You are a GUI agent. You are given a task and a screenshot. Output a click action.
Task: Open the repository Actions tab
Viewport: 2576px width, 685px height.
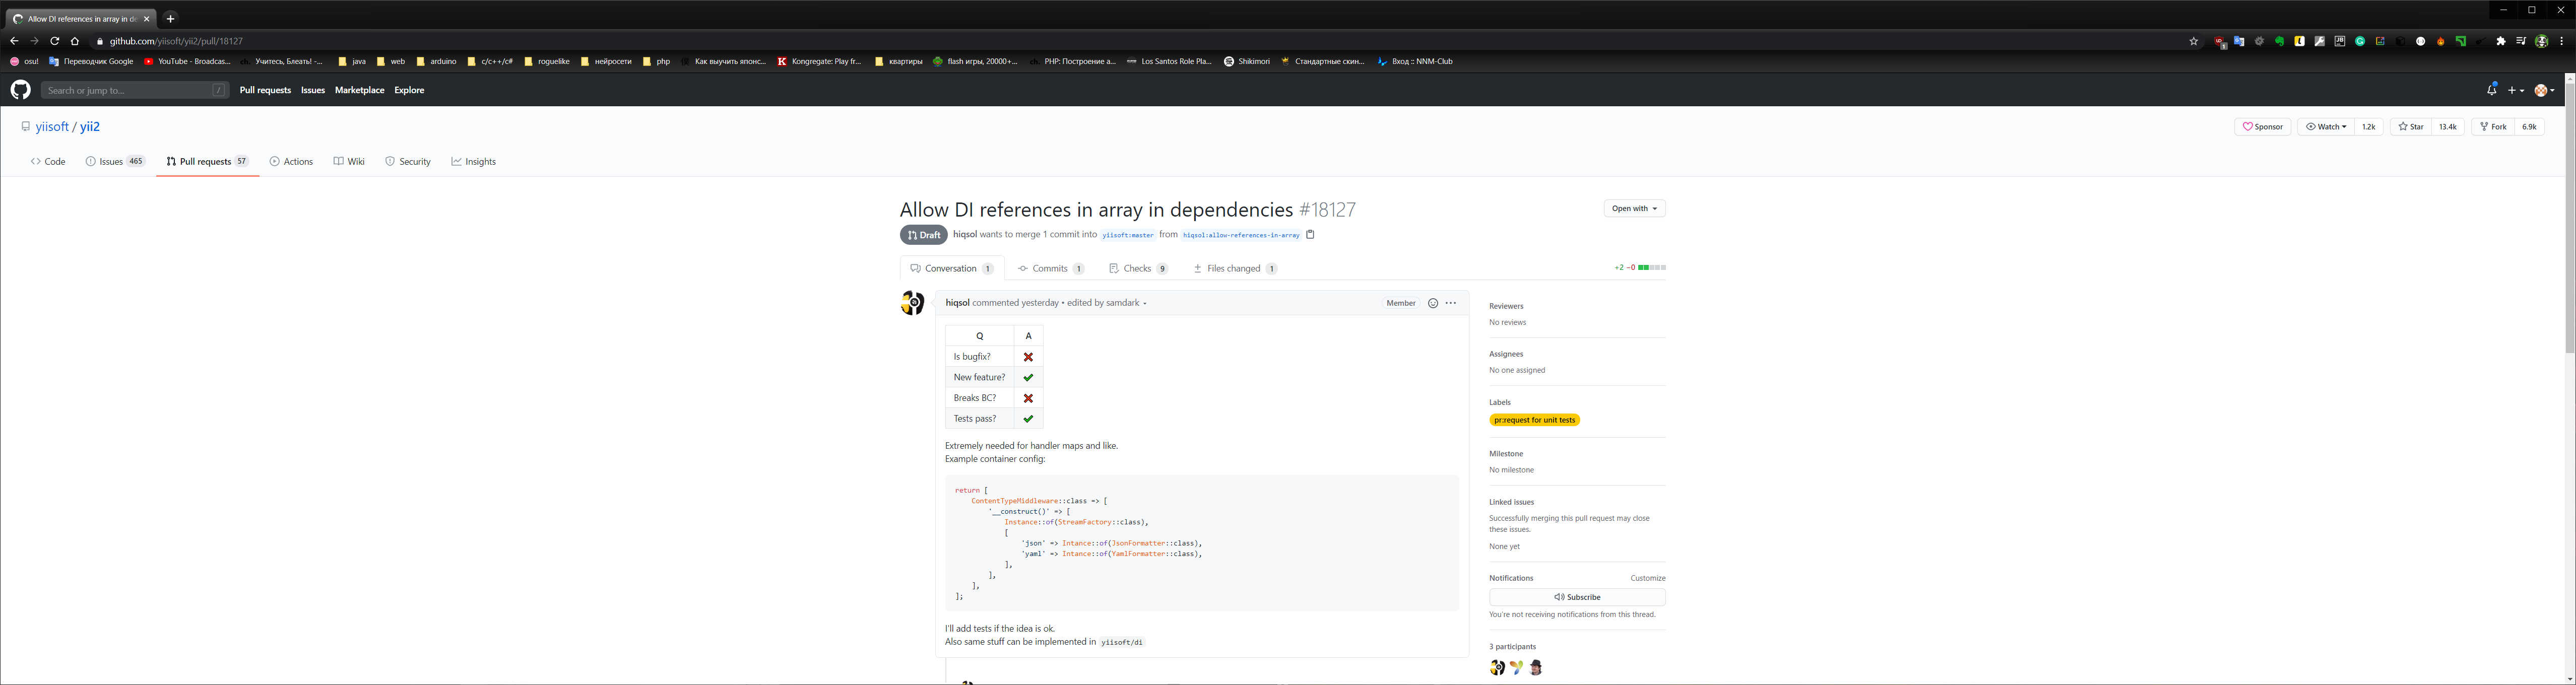coord(291,162)
